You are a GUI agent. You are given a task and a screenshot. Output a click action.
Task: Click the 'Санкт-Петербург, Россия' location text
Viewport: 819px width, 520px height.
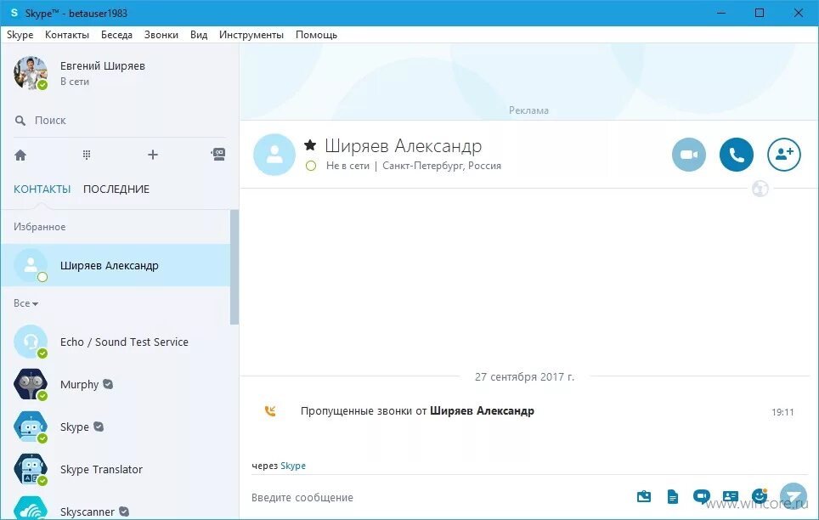tap(442, 166)
